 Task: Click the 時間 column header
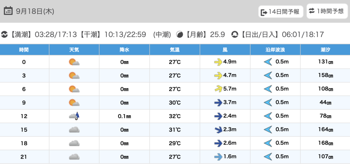(x=24, y=50)
